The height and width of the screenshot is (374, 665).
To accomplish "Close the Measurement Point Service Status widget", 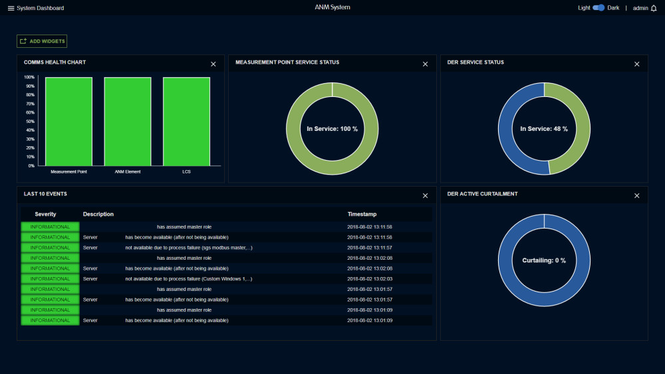I will point(425,64).
